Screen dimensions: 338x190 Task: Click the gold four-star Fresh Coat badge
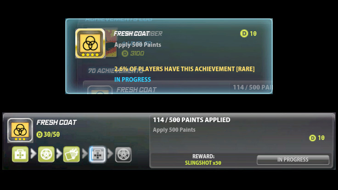(x=90, y=43)
